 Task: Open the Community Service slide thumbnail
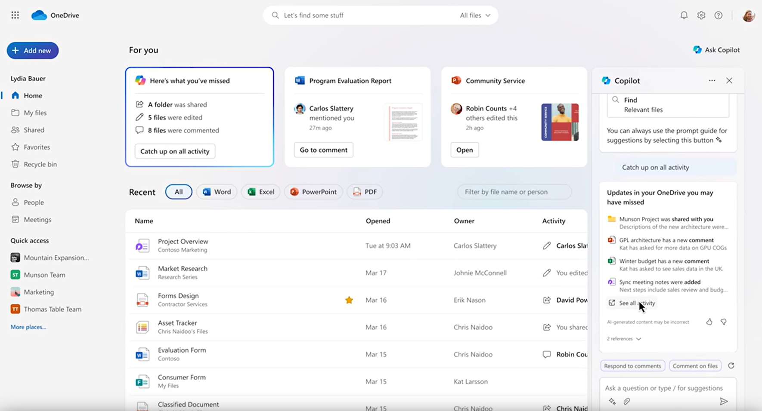pyautogui.click(x=560, y=122)
